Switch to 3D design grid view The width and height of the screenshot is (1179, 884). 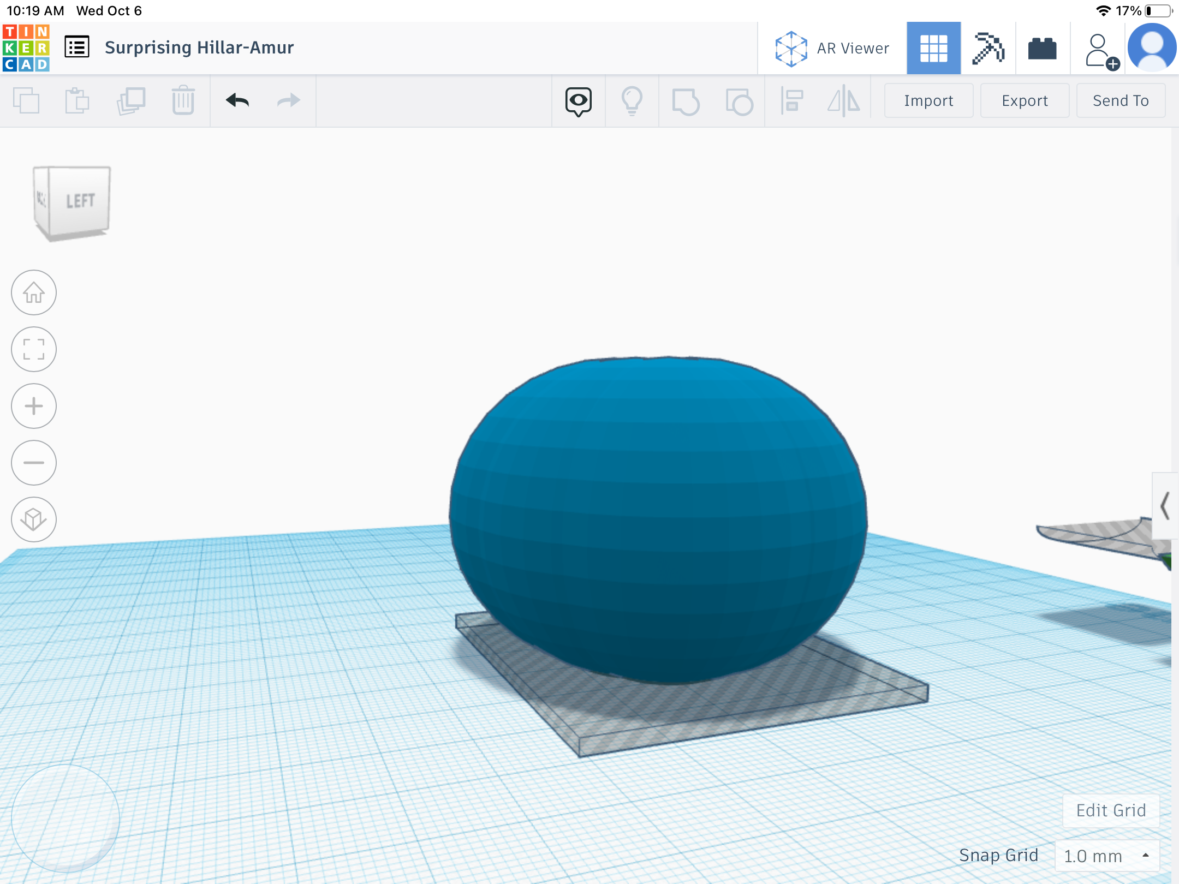click(933, 48)
